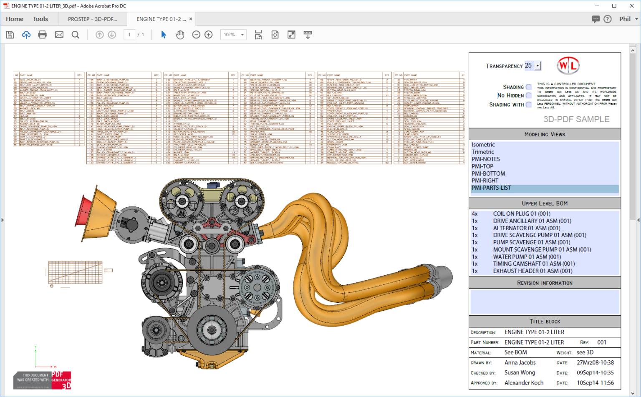This screenshot has width=641, height=397.
Task: Toggle the No Hidden option
Action: (x=528, y=95)
